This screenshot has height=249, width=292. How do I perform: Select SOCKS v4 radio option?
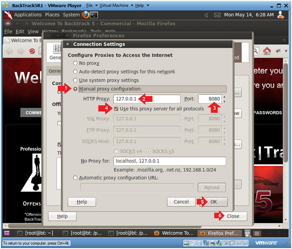point(116,151)
